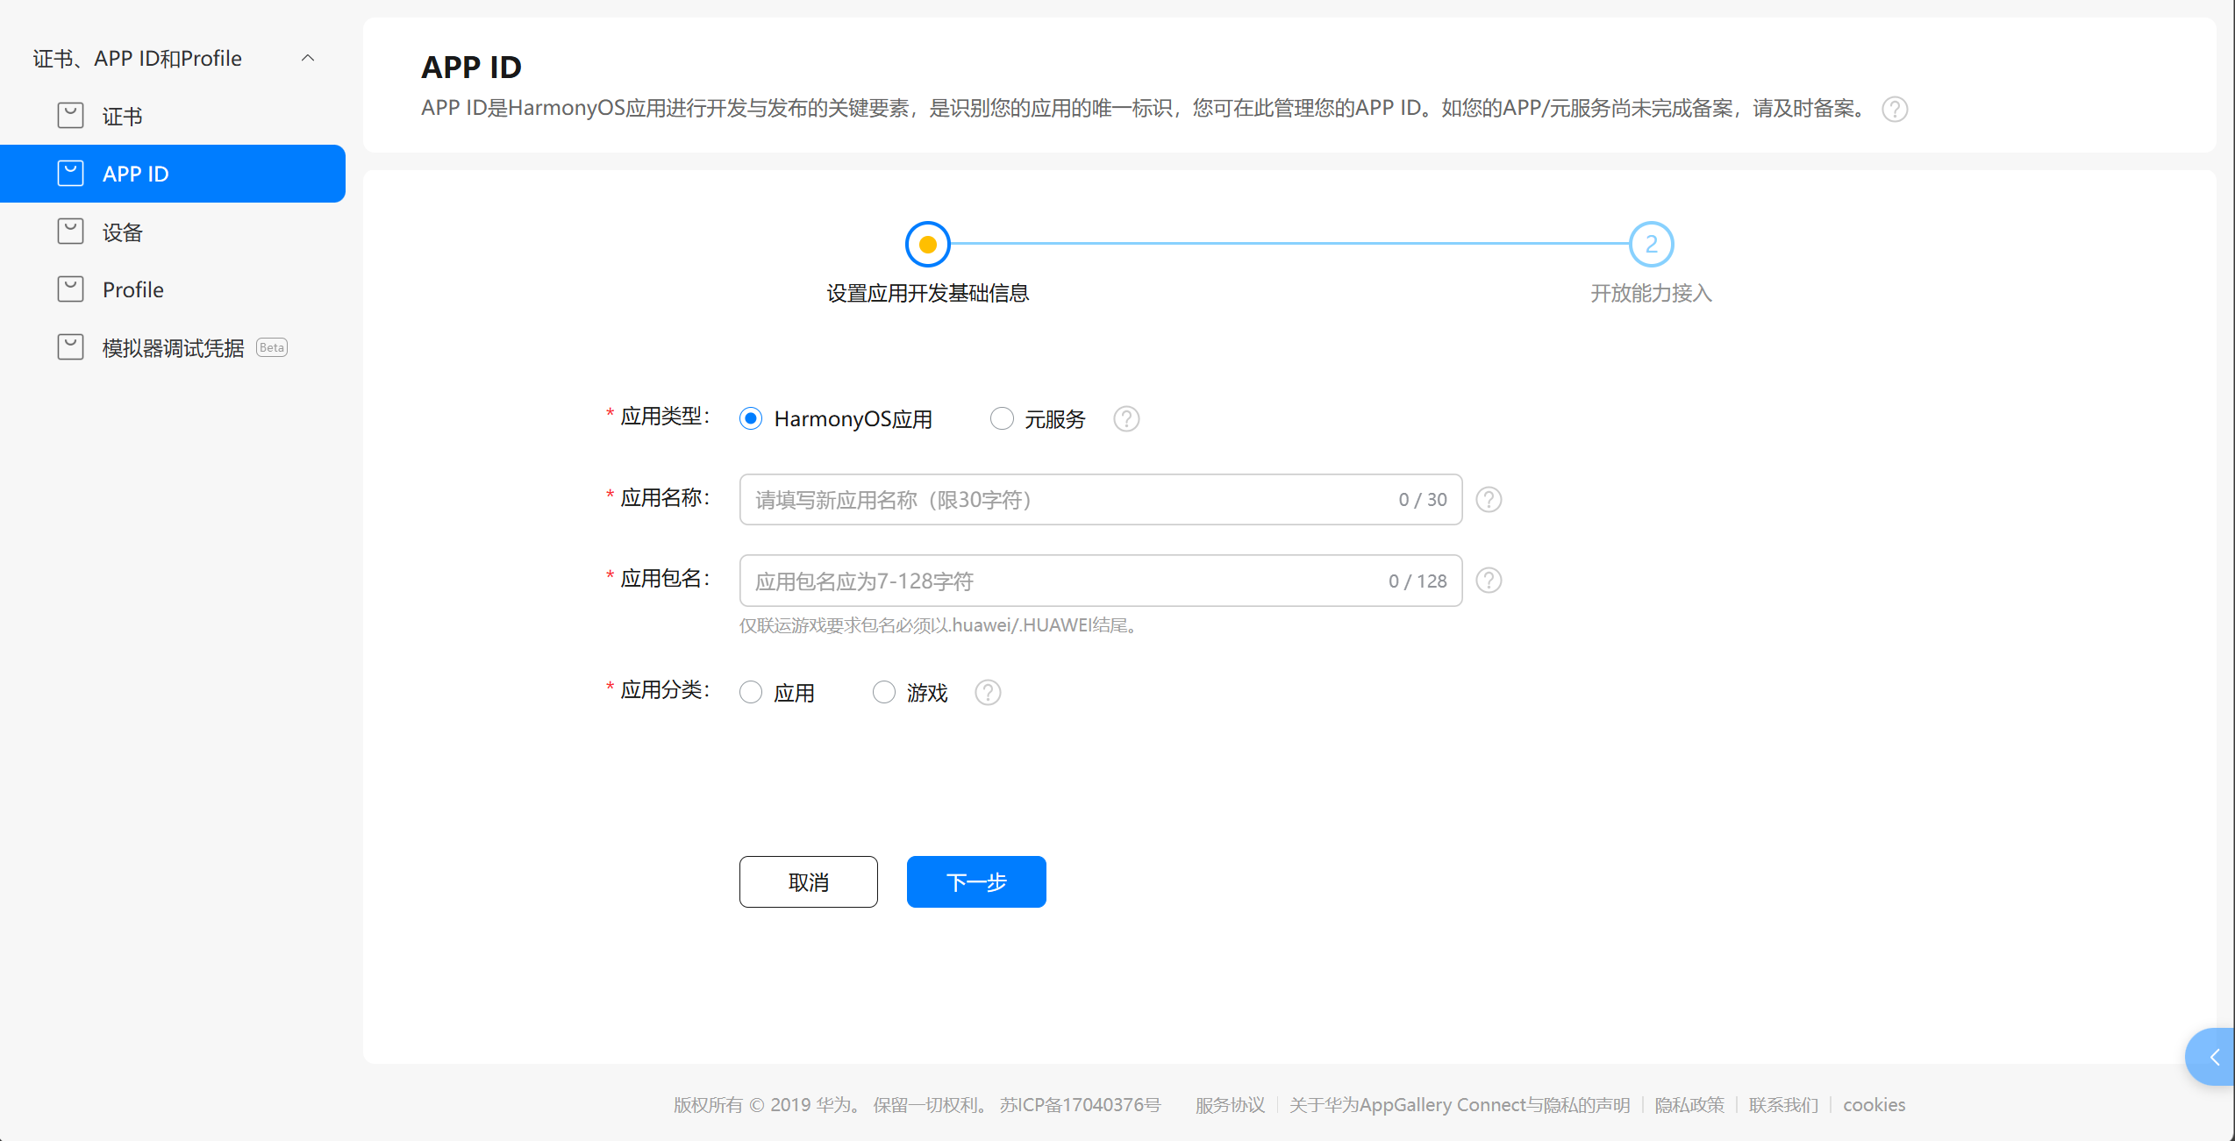This screenshot has height=1141, width=2235.
Task: Click help icon beside APP ID description
Action: click(x=1895, y=110)
